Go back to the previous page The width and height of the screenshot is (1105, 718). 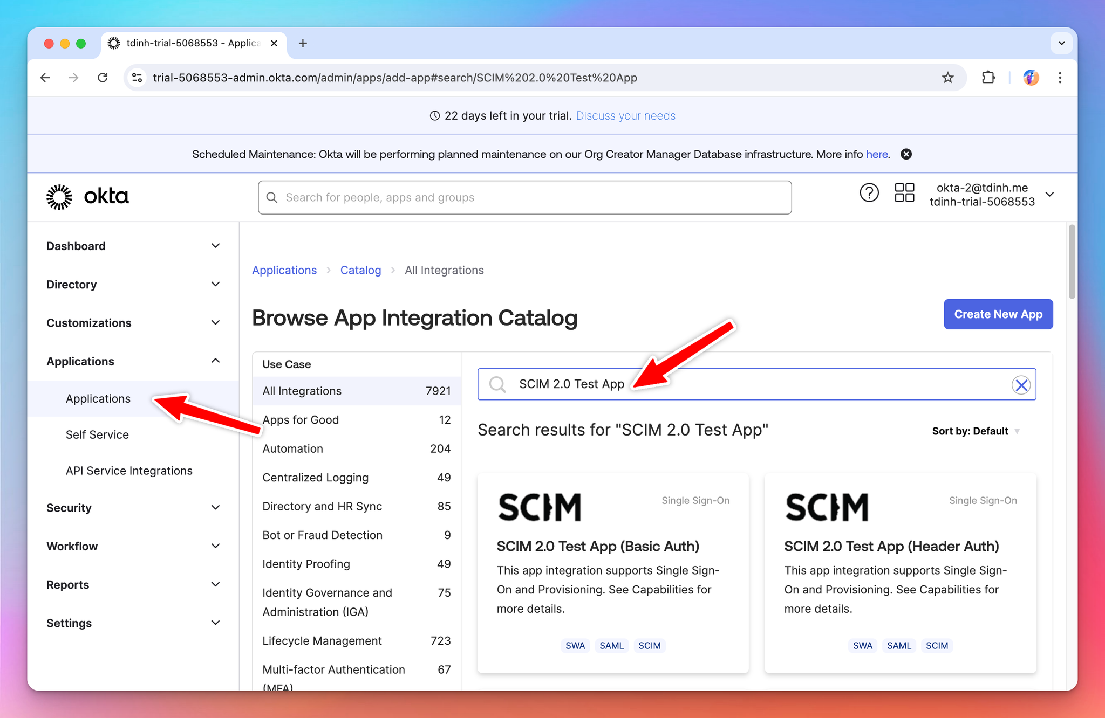tap(45, 78)
